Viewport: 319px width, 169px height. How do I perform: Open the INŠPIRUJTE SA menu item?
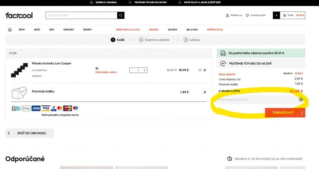pos(215,30)
